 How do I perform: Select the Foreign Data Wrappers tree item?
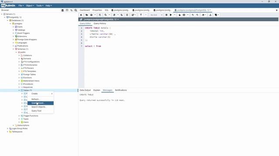click(x=27, y=39)
